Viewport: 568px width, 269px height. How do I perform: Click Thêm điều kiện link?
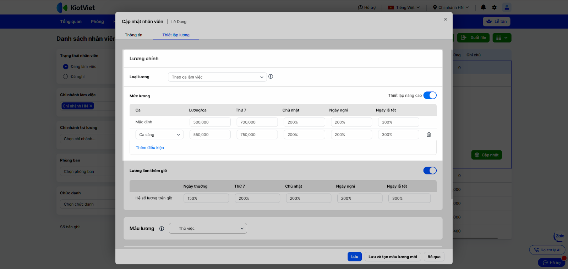(x=150, y=148)
